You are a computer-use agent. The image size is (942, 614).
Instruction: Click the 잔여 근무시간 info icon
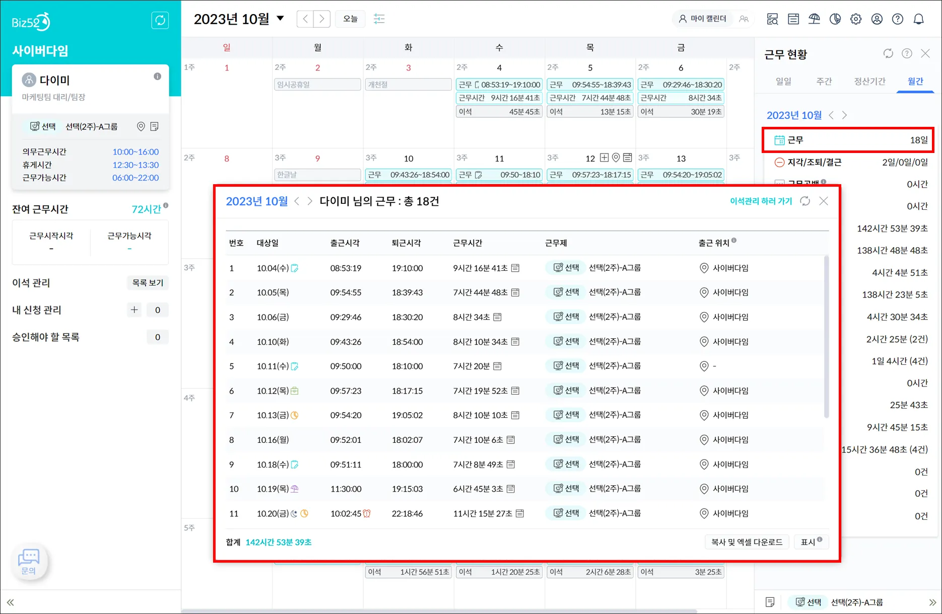point(166,206)
